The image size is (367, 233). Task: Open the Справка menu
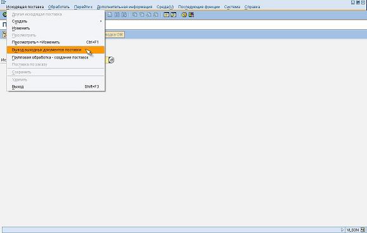tap(252, 7)
